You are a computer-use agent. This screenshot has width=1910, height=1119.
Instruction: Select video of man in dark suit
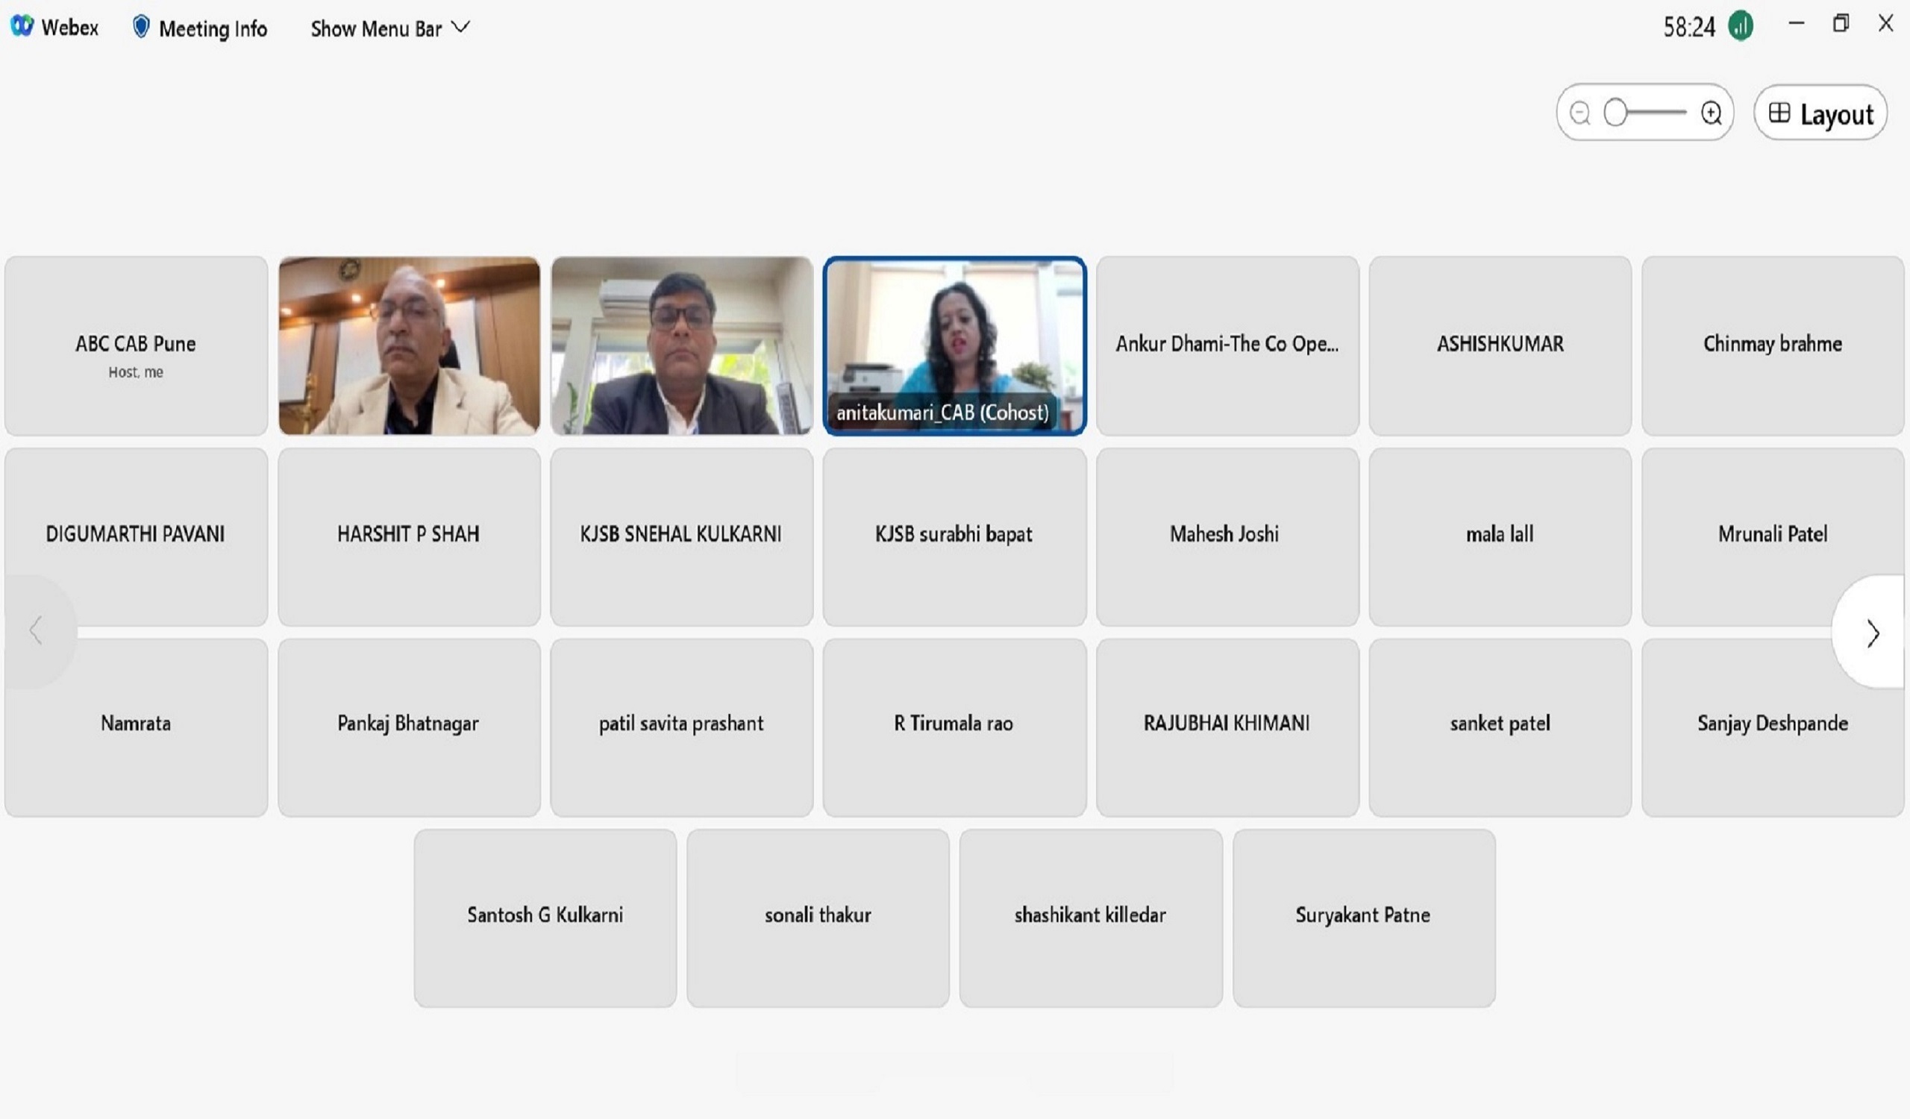[680, 345]
